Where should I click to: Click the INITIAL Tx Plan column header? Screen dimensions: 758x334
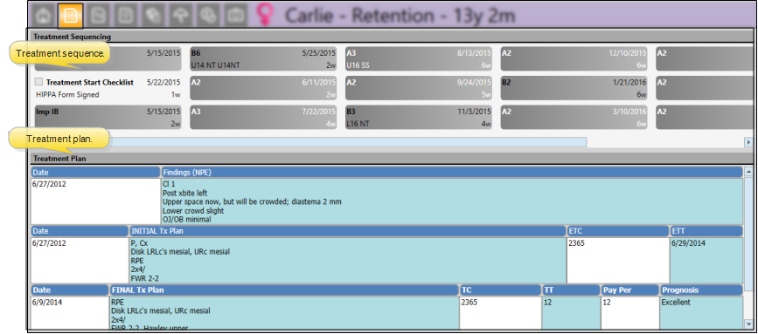348,231
